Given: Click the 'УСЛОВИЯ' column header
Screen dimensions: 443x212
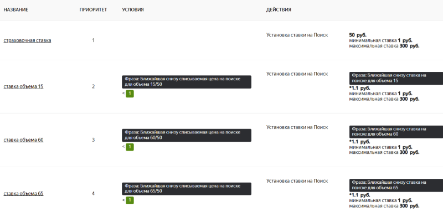Looking at the screenshot, I should pos(133,9).
